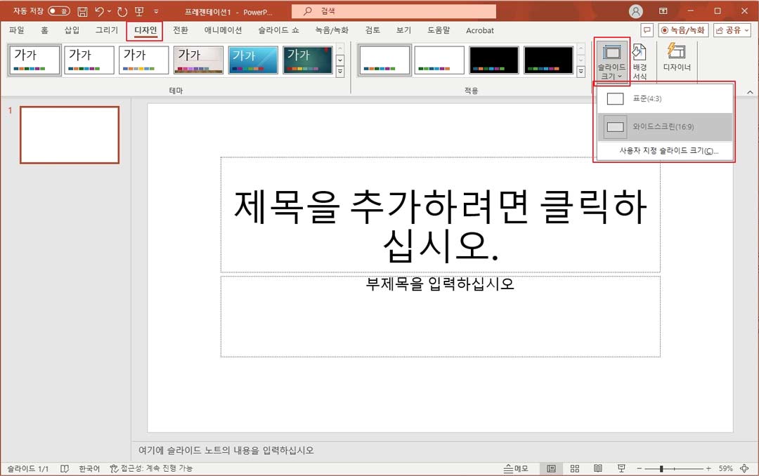Choose 와이드스크린(16:9) slide size
This screenshot has width=759, height=476.
(x=665, y=127)
